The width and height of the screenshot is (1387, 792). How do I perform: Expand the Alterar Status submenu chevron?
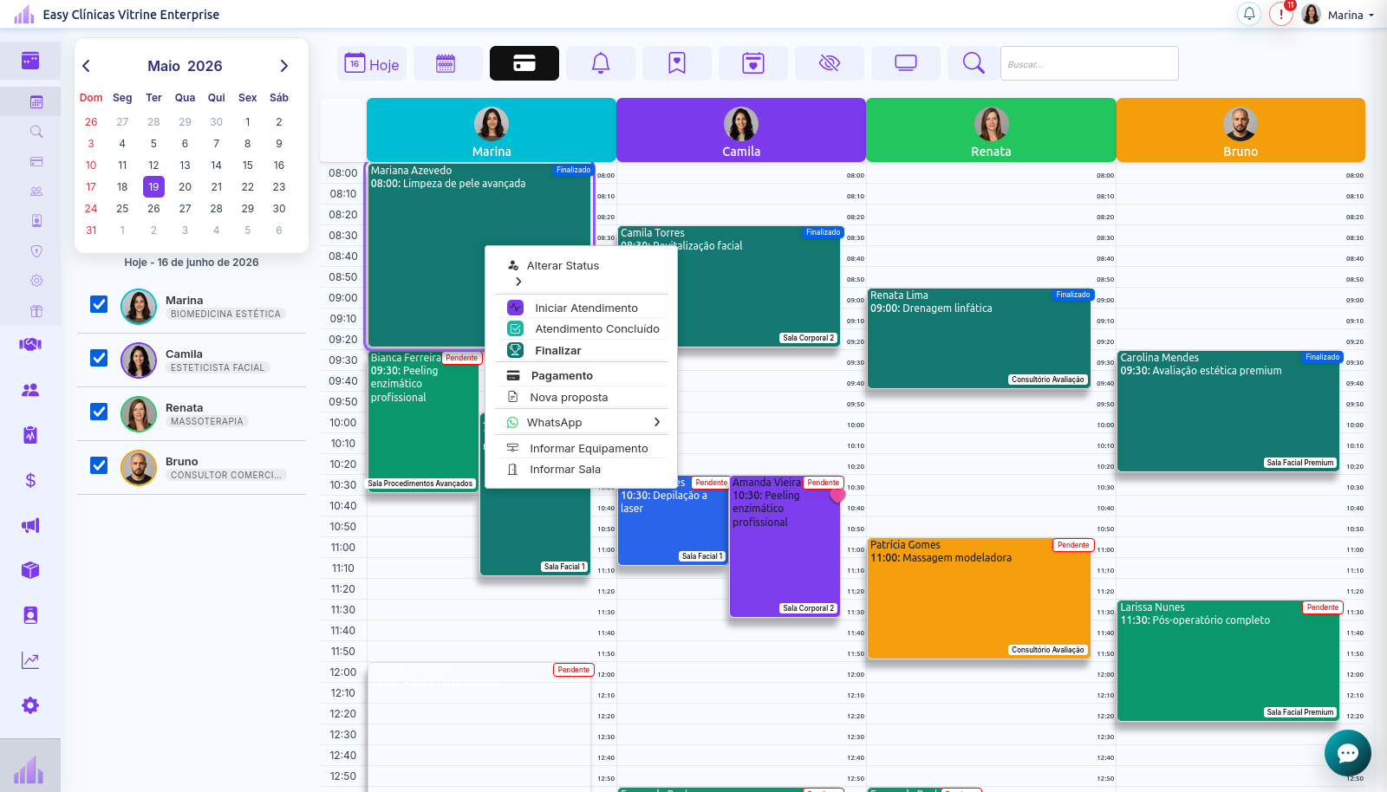pos(518,282)
